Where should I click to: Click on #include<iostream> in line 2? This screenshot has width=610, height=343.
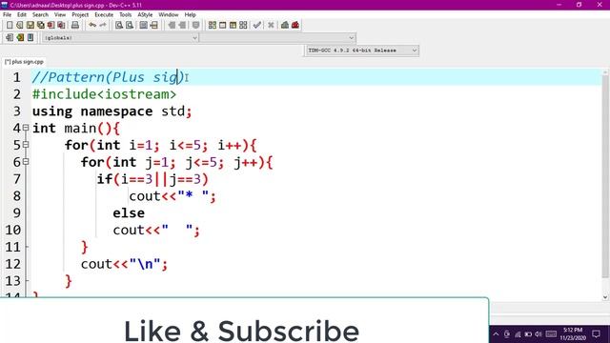click(104, 94)
